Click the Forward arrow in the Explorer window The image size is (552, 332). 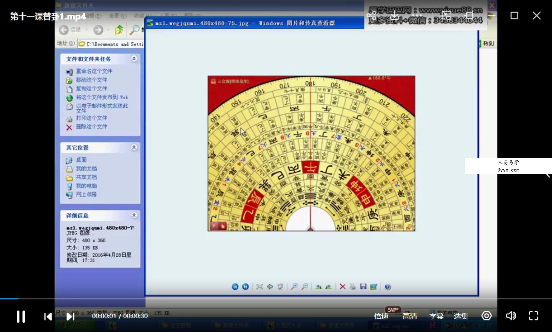(x=98, y=30)
